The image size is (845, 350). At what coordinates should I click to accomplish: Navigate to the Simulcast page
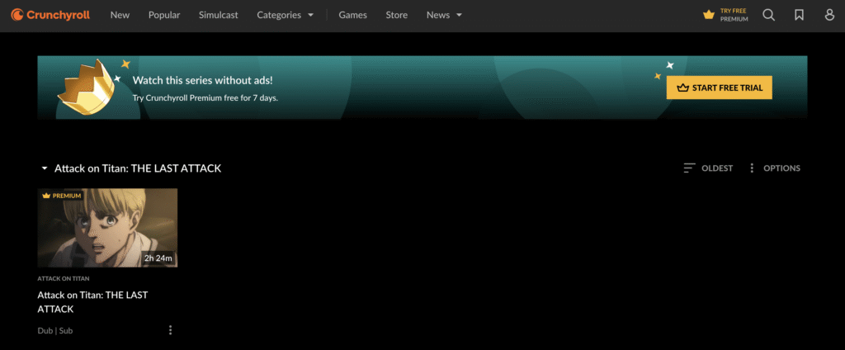click(x=219, y=15)
